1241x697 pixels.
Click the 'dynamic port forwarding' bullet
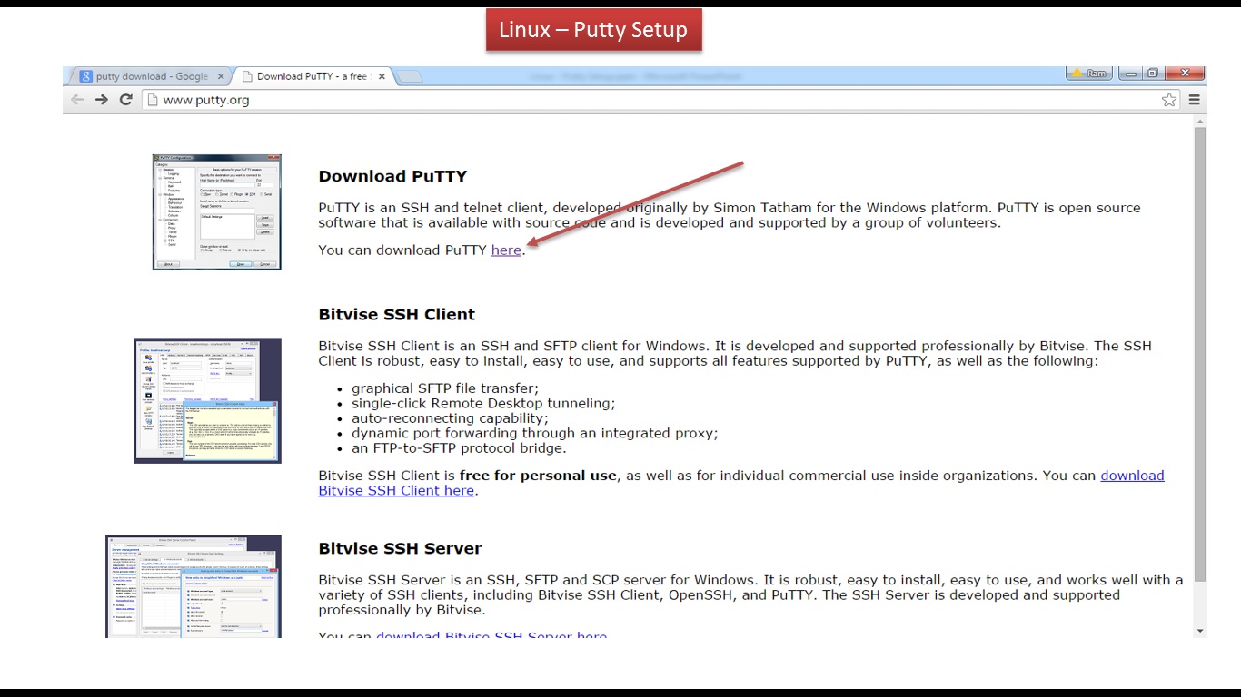535,433
